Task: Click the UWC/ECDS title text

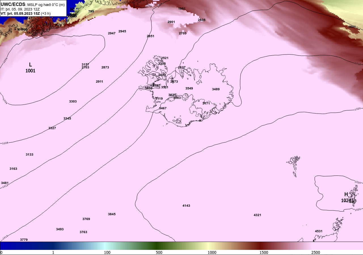Action: click(x=13, y=4)
